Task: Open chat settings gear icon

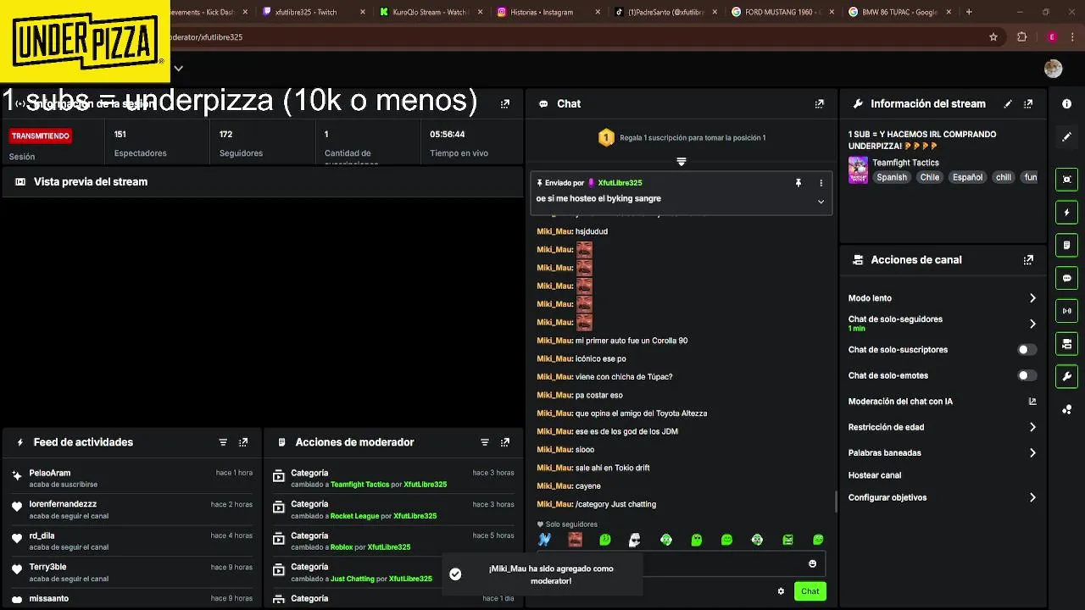Action: 781,591
